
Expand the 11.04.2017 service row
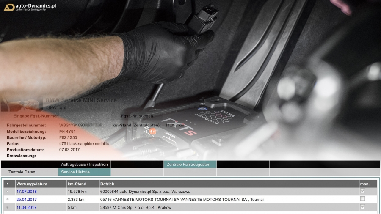click(x=7, y=207)
